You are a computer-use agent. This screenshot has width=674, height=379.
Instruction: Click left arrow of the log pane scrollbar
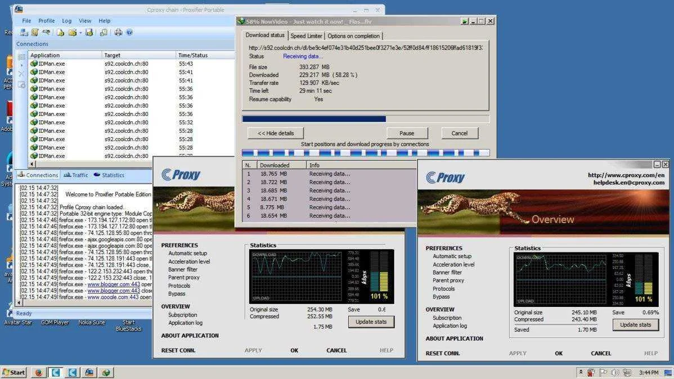click(x=19, y=303)
